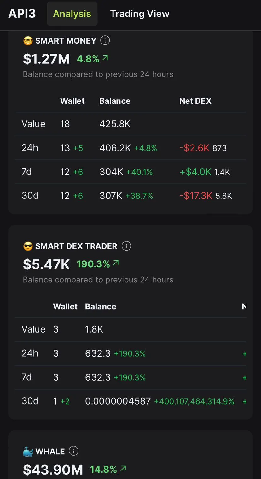Click up arrow next to 14.8%
Viewport: 261px width, 479px height.
[123, 469]
